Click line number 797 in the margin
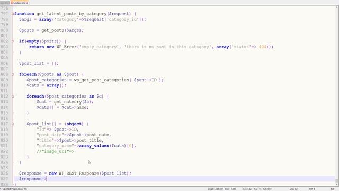339x191 pixels. click(4, 14)
